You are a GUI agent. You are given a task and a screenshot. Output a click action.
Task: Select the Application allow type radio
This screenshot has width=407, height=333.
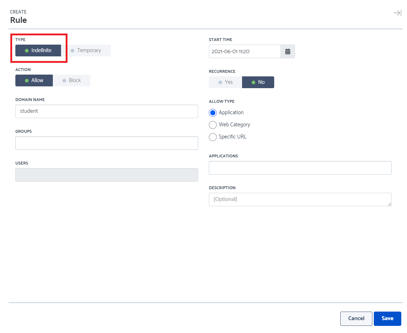[212, 113]
